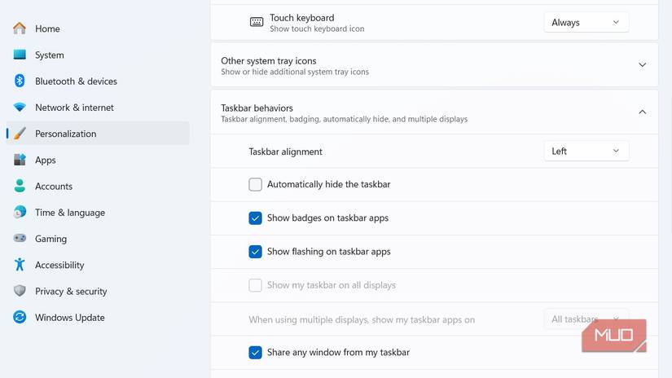Go to the System settings page
Viewport: 672px width, 378px height.
pyautogui.click(x=50, y=55)
